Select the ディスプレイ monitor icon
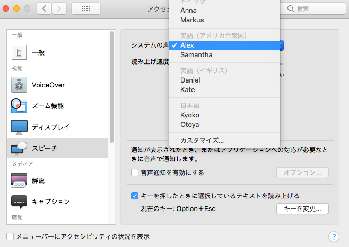This screenshot has height=247, width=349. click(x=19, y=127)
